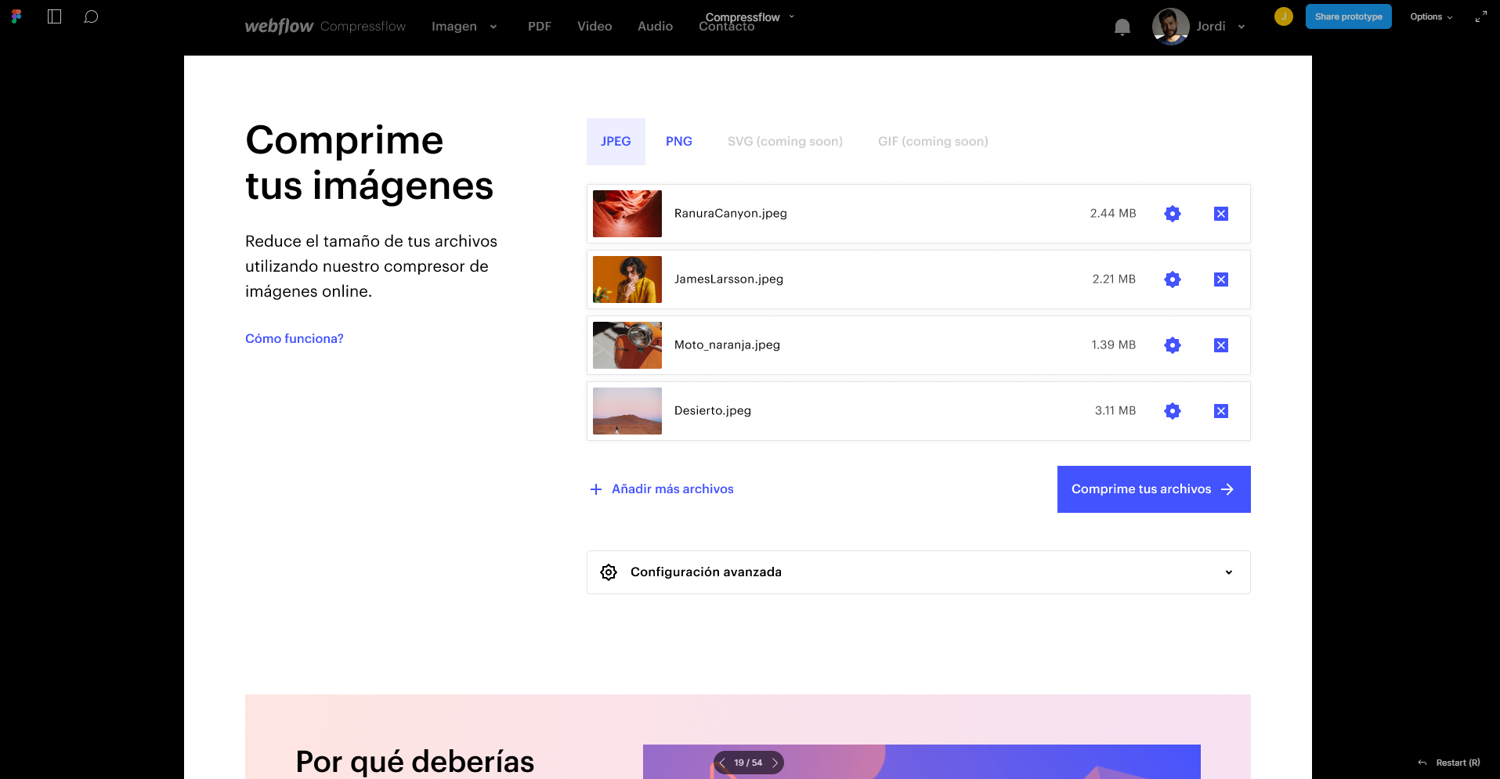This screenshot has width=1500, height=779.
Task: Remove Desierto.jpeg with its X button
Action: point(1221,411)
